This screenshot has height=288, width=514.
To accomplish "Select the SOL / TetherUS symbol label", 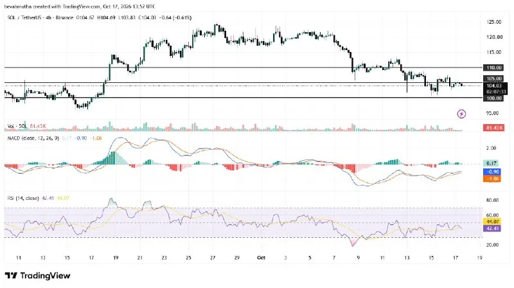I will point(24,17).
